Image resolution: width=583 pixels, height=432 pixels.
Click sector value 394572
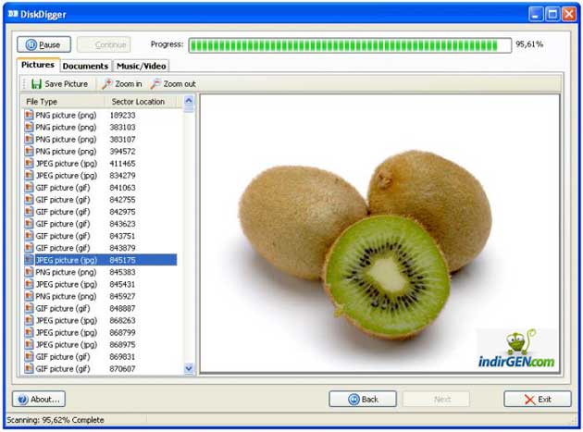122,152
